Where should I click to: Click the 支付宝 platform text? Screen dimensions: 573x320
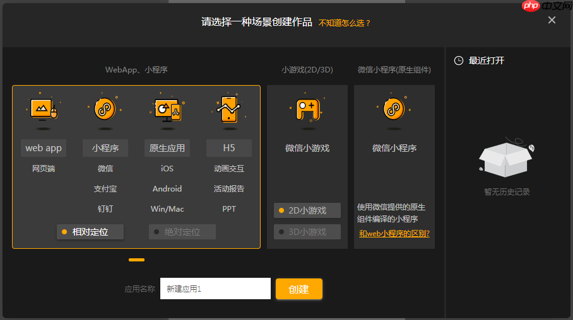click(105, 189)
